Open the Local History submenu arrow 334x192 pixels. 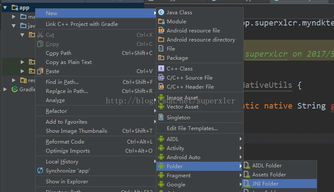point(155,162)
